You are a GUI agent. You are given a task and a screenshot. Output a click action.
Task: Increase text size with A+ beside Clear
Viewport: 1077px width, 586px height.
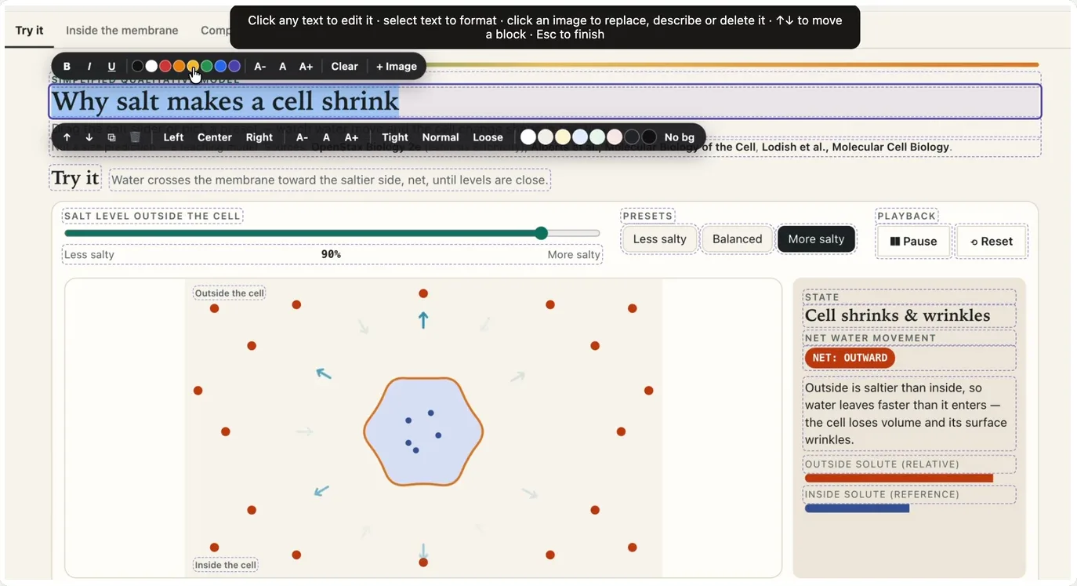point(306,67)
